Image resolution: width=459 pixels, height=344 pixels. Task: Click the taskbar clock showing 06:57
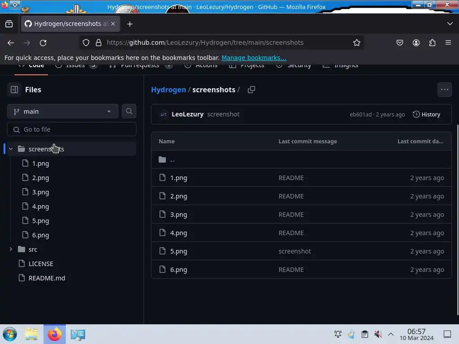point(416,334)
